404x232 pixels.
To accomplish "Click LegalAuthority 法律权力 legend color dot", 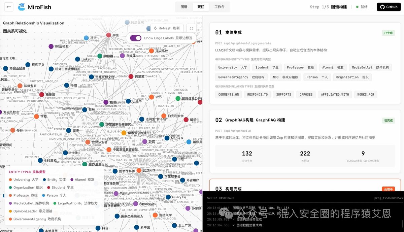I will click(55, 203).
